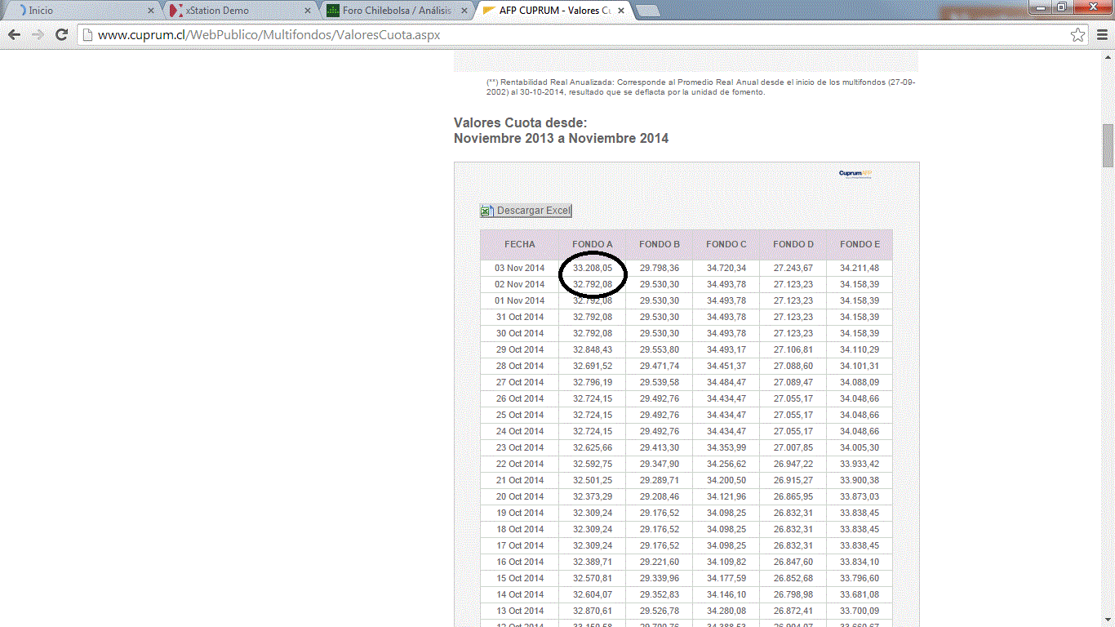Select the date 26 Oct 2014

click(519, 398)
